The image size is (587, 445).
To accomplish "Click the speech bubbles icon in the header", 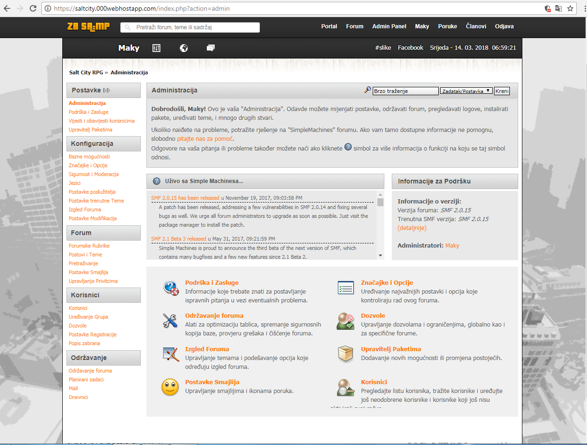I will 211,48.
